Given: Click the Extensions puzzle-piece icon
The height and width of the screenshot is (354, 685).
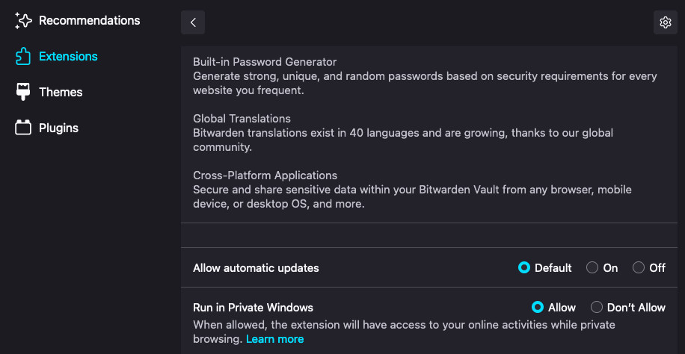Looking at the screenshot, I should [23, 57].
